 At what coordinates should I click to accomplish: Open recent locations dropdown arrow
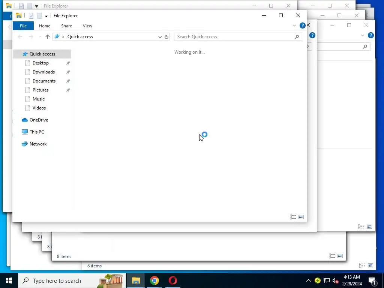click(40, 37)
